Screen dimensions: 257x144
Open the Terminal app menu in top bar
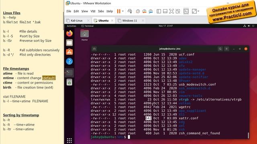click(x=88, y=26)
